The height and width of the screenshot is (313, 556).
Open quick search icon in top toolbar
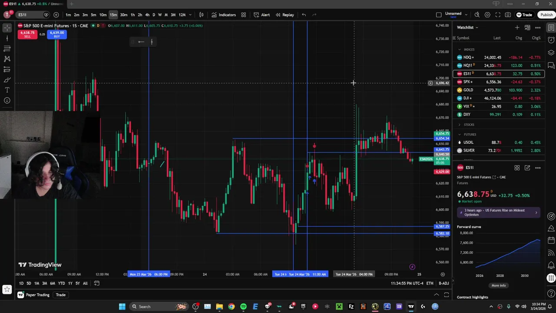477,15
